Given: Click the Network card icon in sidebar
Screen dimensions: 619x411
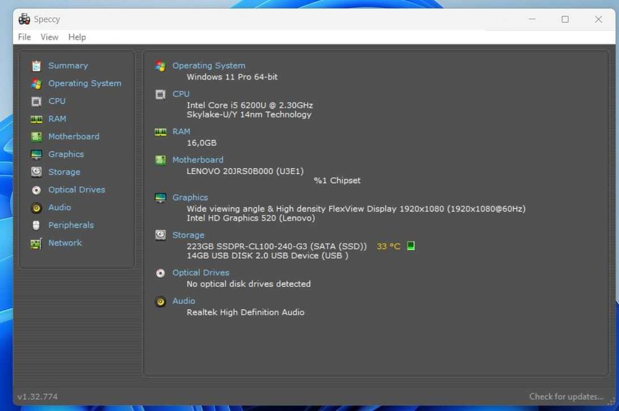Looking at the screenshot, I should [x=36, y=243].
